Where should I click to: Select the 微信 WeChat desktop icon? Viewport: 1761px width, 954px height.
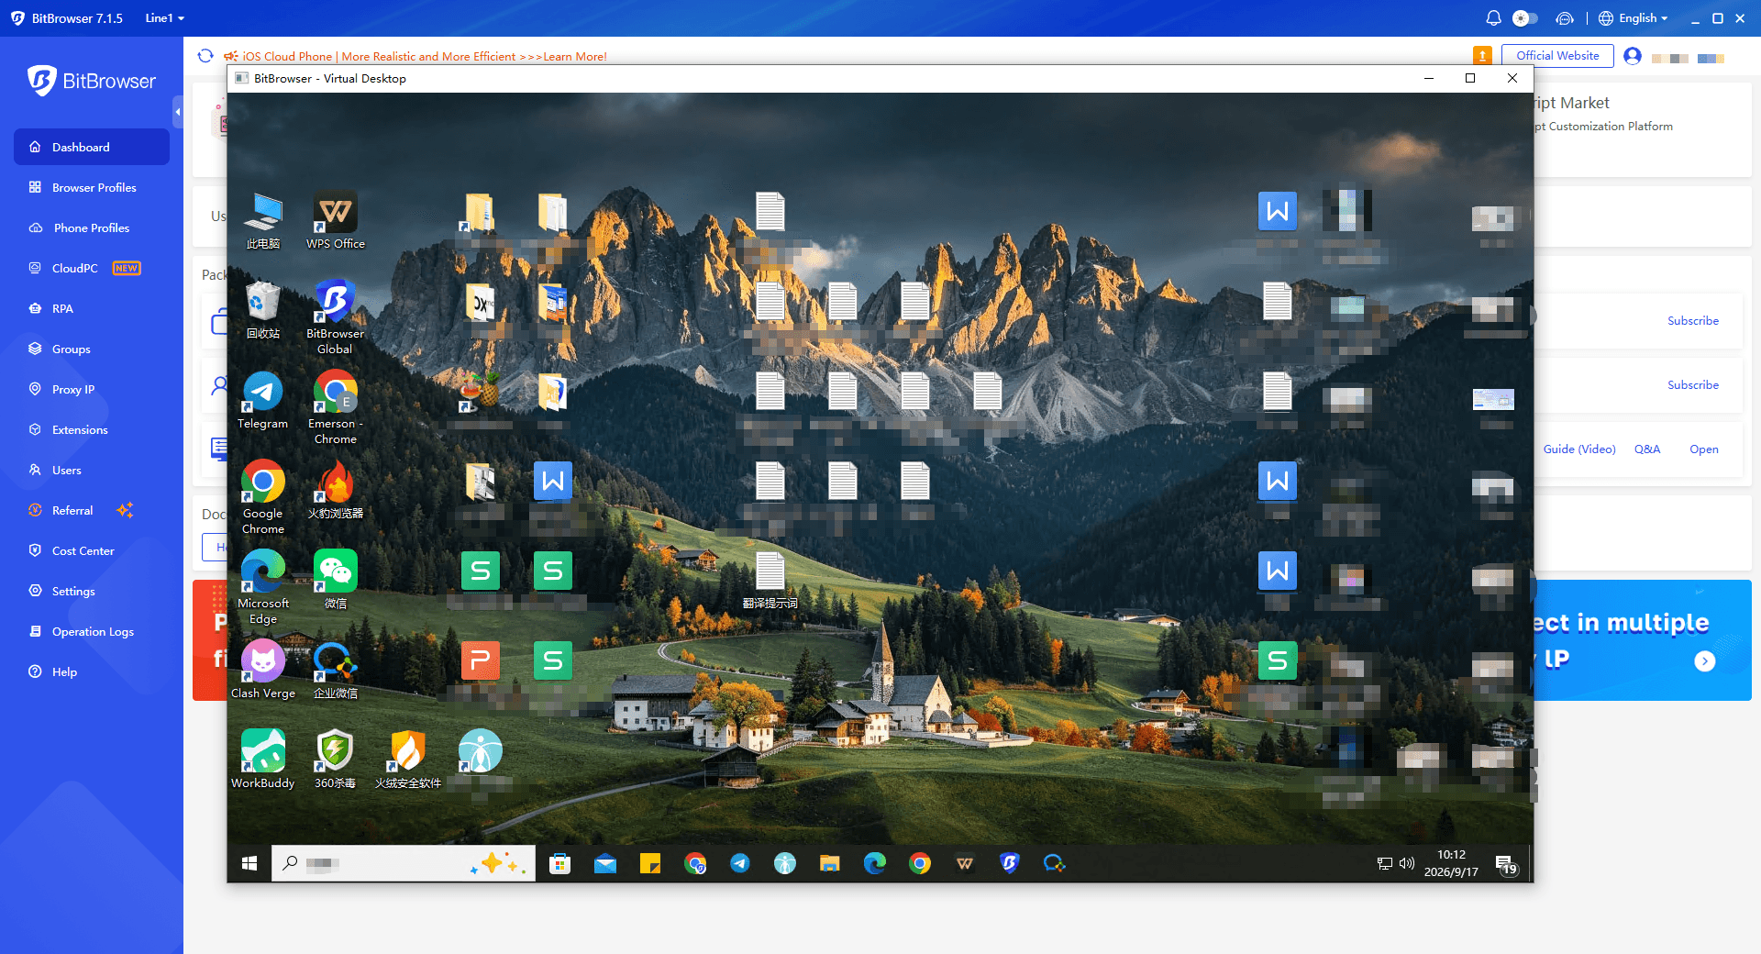click(x=336, y=580)
